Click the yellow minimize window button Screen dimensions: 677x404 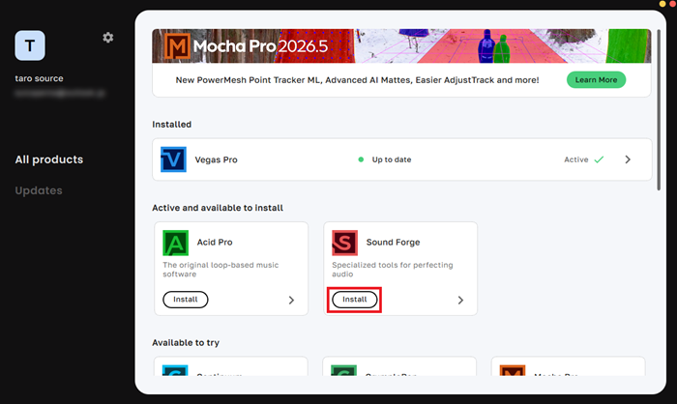(x=662, y=4)
